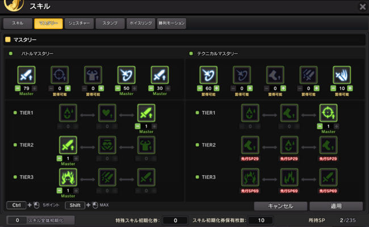The image size is (369, 227).
Task: Click the green flame demon icon in Battle TIER3
Action: click(68, 178)
